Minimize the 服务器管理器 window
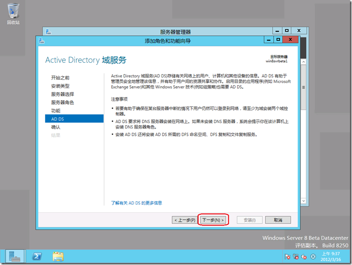This screenshot has width=352, height=265. tap(277, 31)
